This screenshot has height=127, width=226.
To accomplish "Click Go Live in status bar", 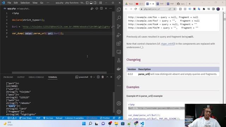I will click(x=48, y=118).
